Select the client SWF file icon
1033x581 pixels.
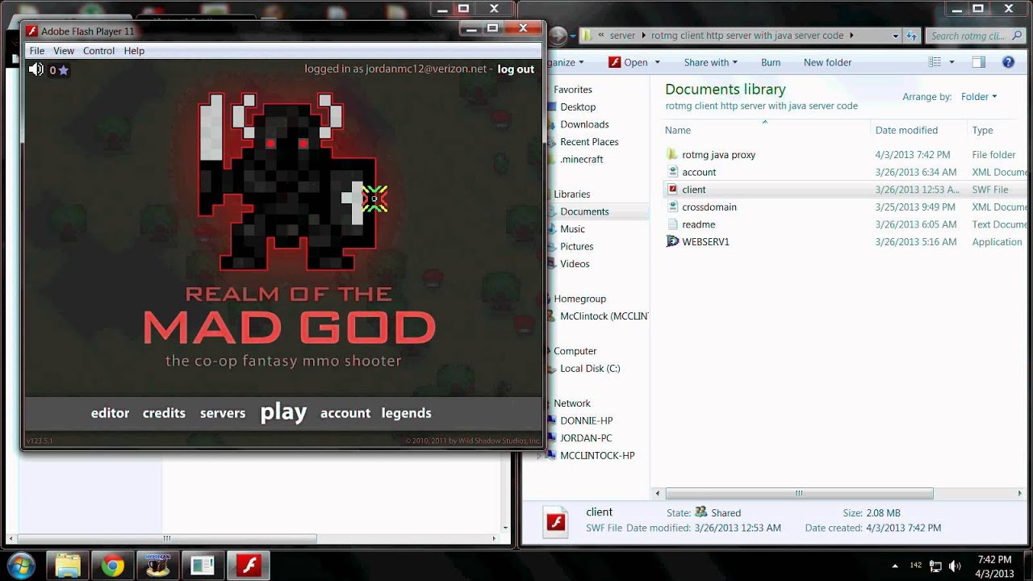pos(672,190)
